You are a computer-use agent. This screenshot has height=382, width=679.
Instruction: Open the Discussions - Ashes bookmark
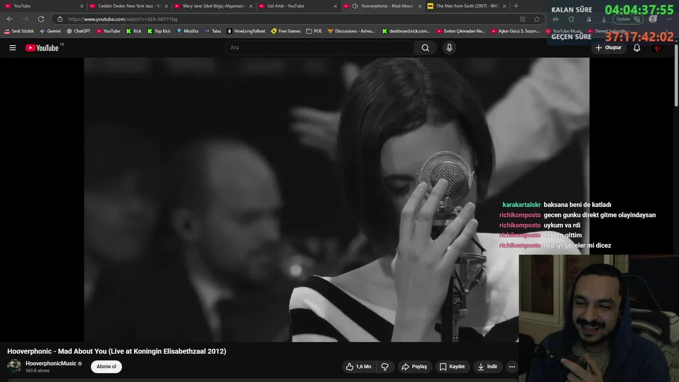(351, 31)
